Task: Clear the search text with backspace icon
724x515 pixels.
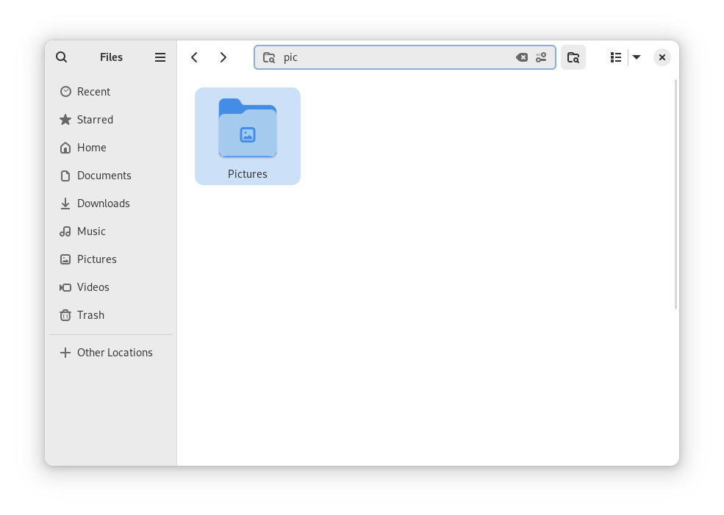Action: 521,57
